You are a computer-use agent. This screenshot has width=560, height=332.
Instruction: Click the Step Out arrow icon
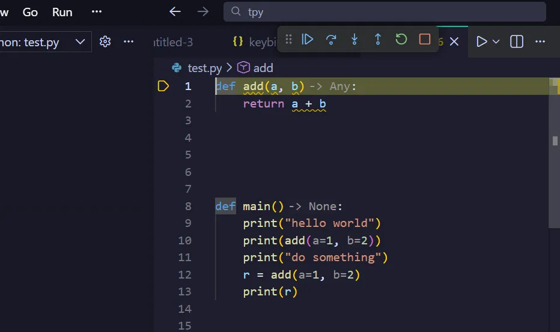click(377, 39)
